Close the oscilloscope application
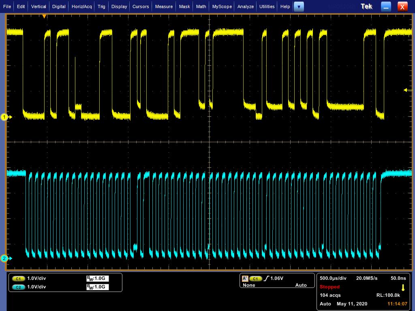Viewport: 415px width, 311px height. click(402, 6)
